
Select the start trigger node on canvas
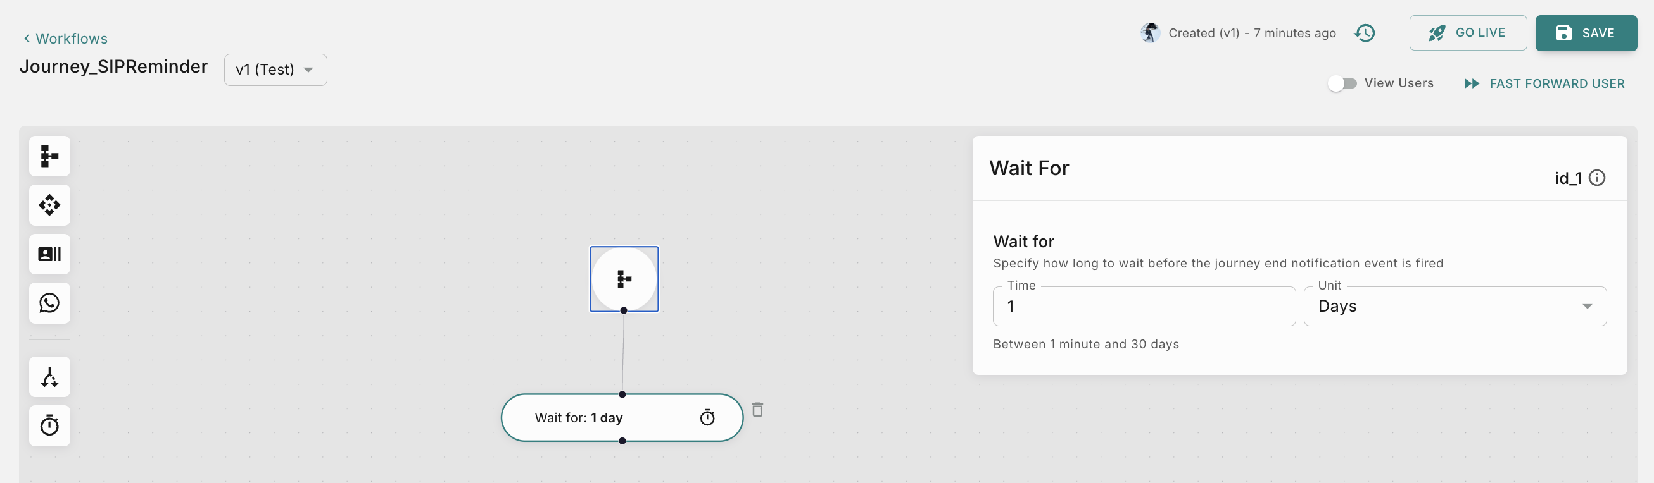pyautogui.click(x=624, y=279)
